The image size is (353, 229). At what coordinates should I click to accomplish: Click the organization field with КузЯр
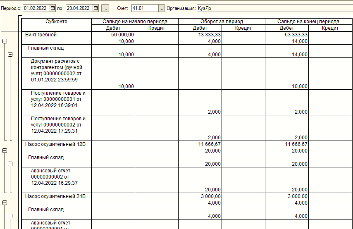click(x=274, y=8)
